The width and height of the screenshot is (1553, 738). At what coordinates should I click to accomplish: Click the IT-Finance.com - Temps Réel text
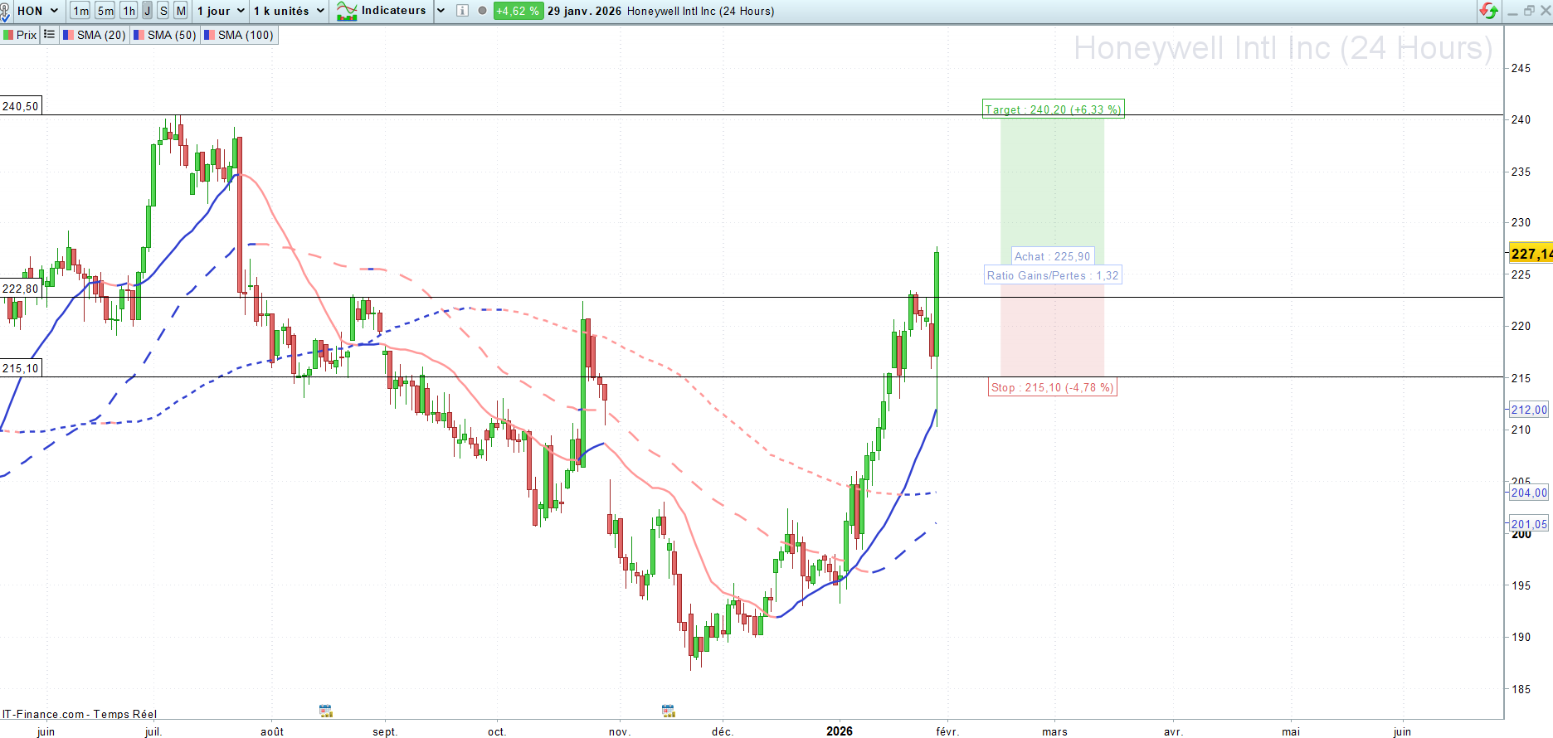[x=80, y=714]
